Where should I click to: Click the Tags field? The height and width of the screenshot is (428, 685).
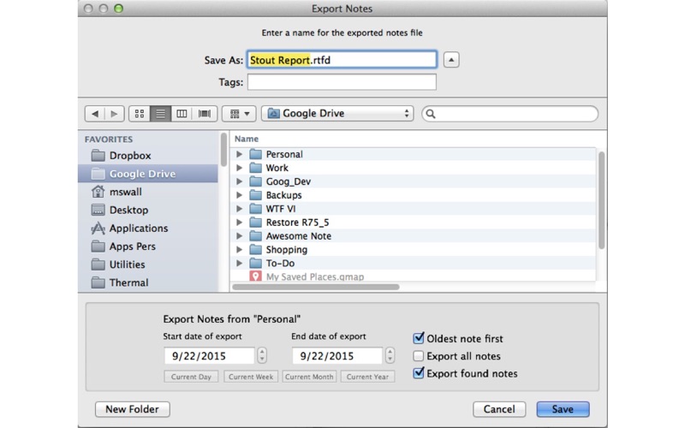(x=342, y=82)
